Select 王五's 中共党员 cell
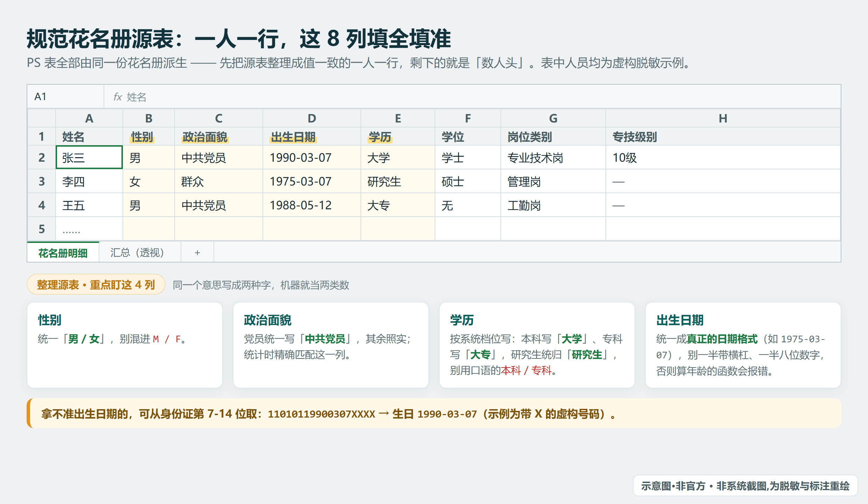This screenshot has width=868, height=504. (219, 205)
